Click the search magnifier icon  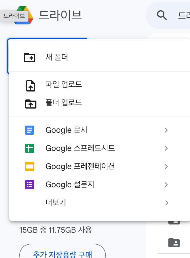(x=162, y=15)
